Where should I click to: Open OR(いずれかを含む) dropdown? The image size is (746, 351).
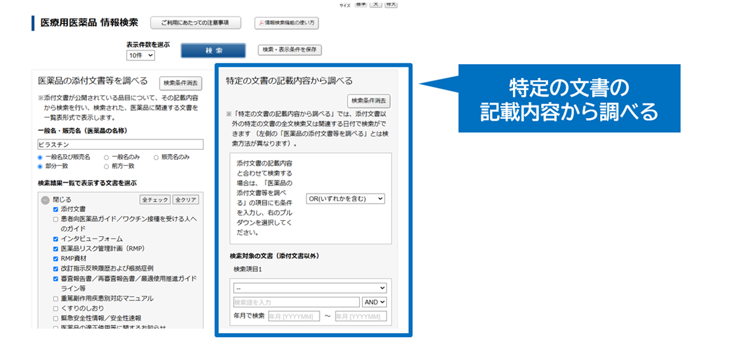tap(345, 199)
